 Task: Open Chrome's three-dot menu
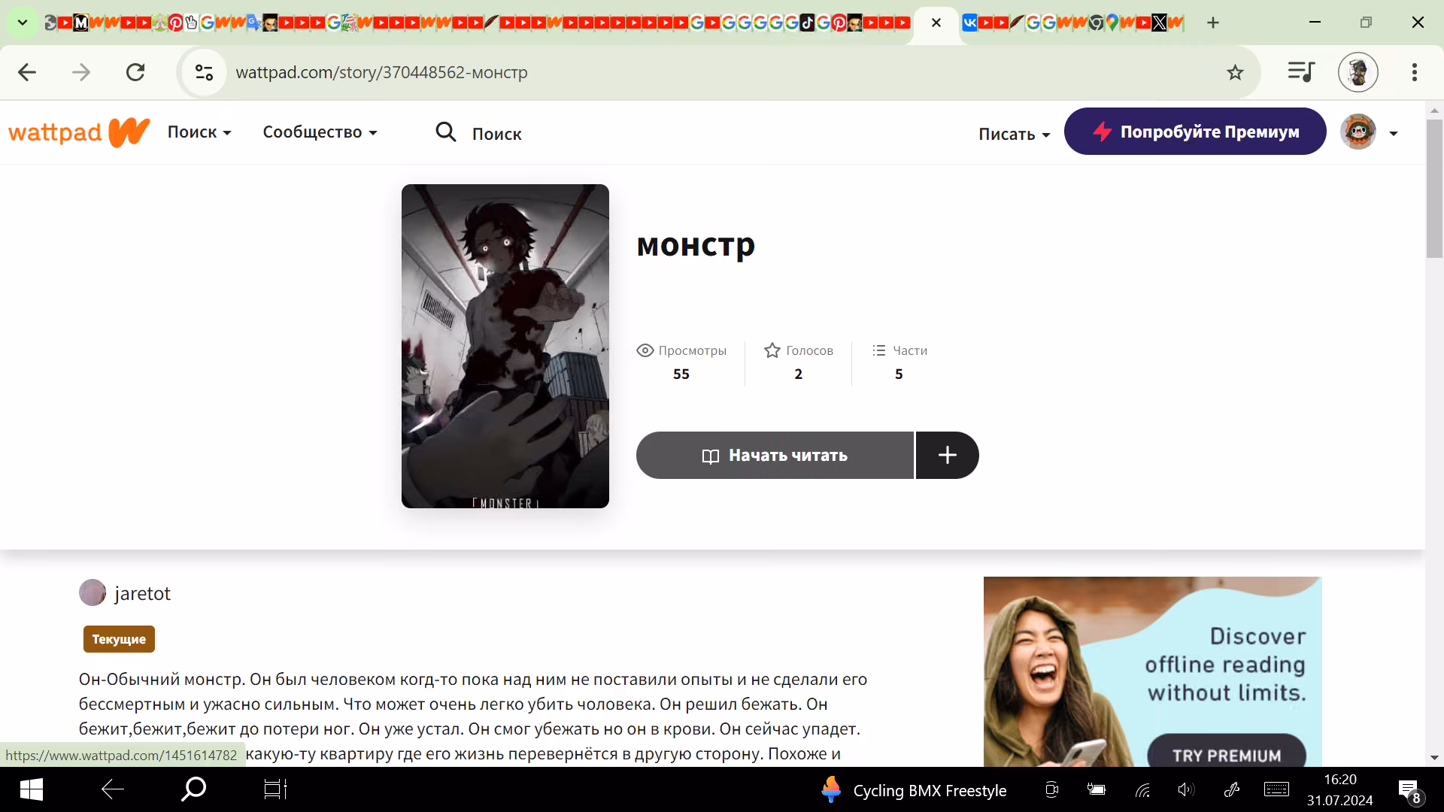(1415, 72)
